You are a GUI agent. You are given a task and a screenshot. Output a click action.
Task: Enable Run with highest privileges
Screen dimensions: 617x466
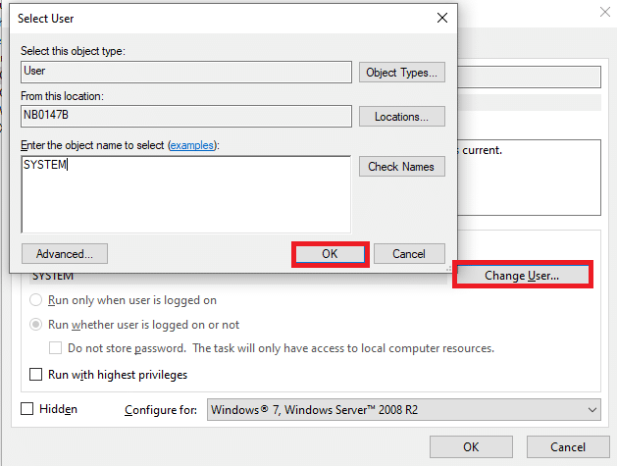36,375
